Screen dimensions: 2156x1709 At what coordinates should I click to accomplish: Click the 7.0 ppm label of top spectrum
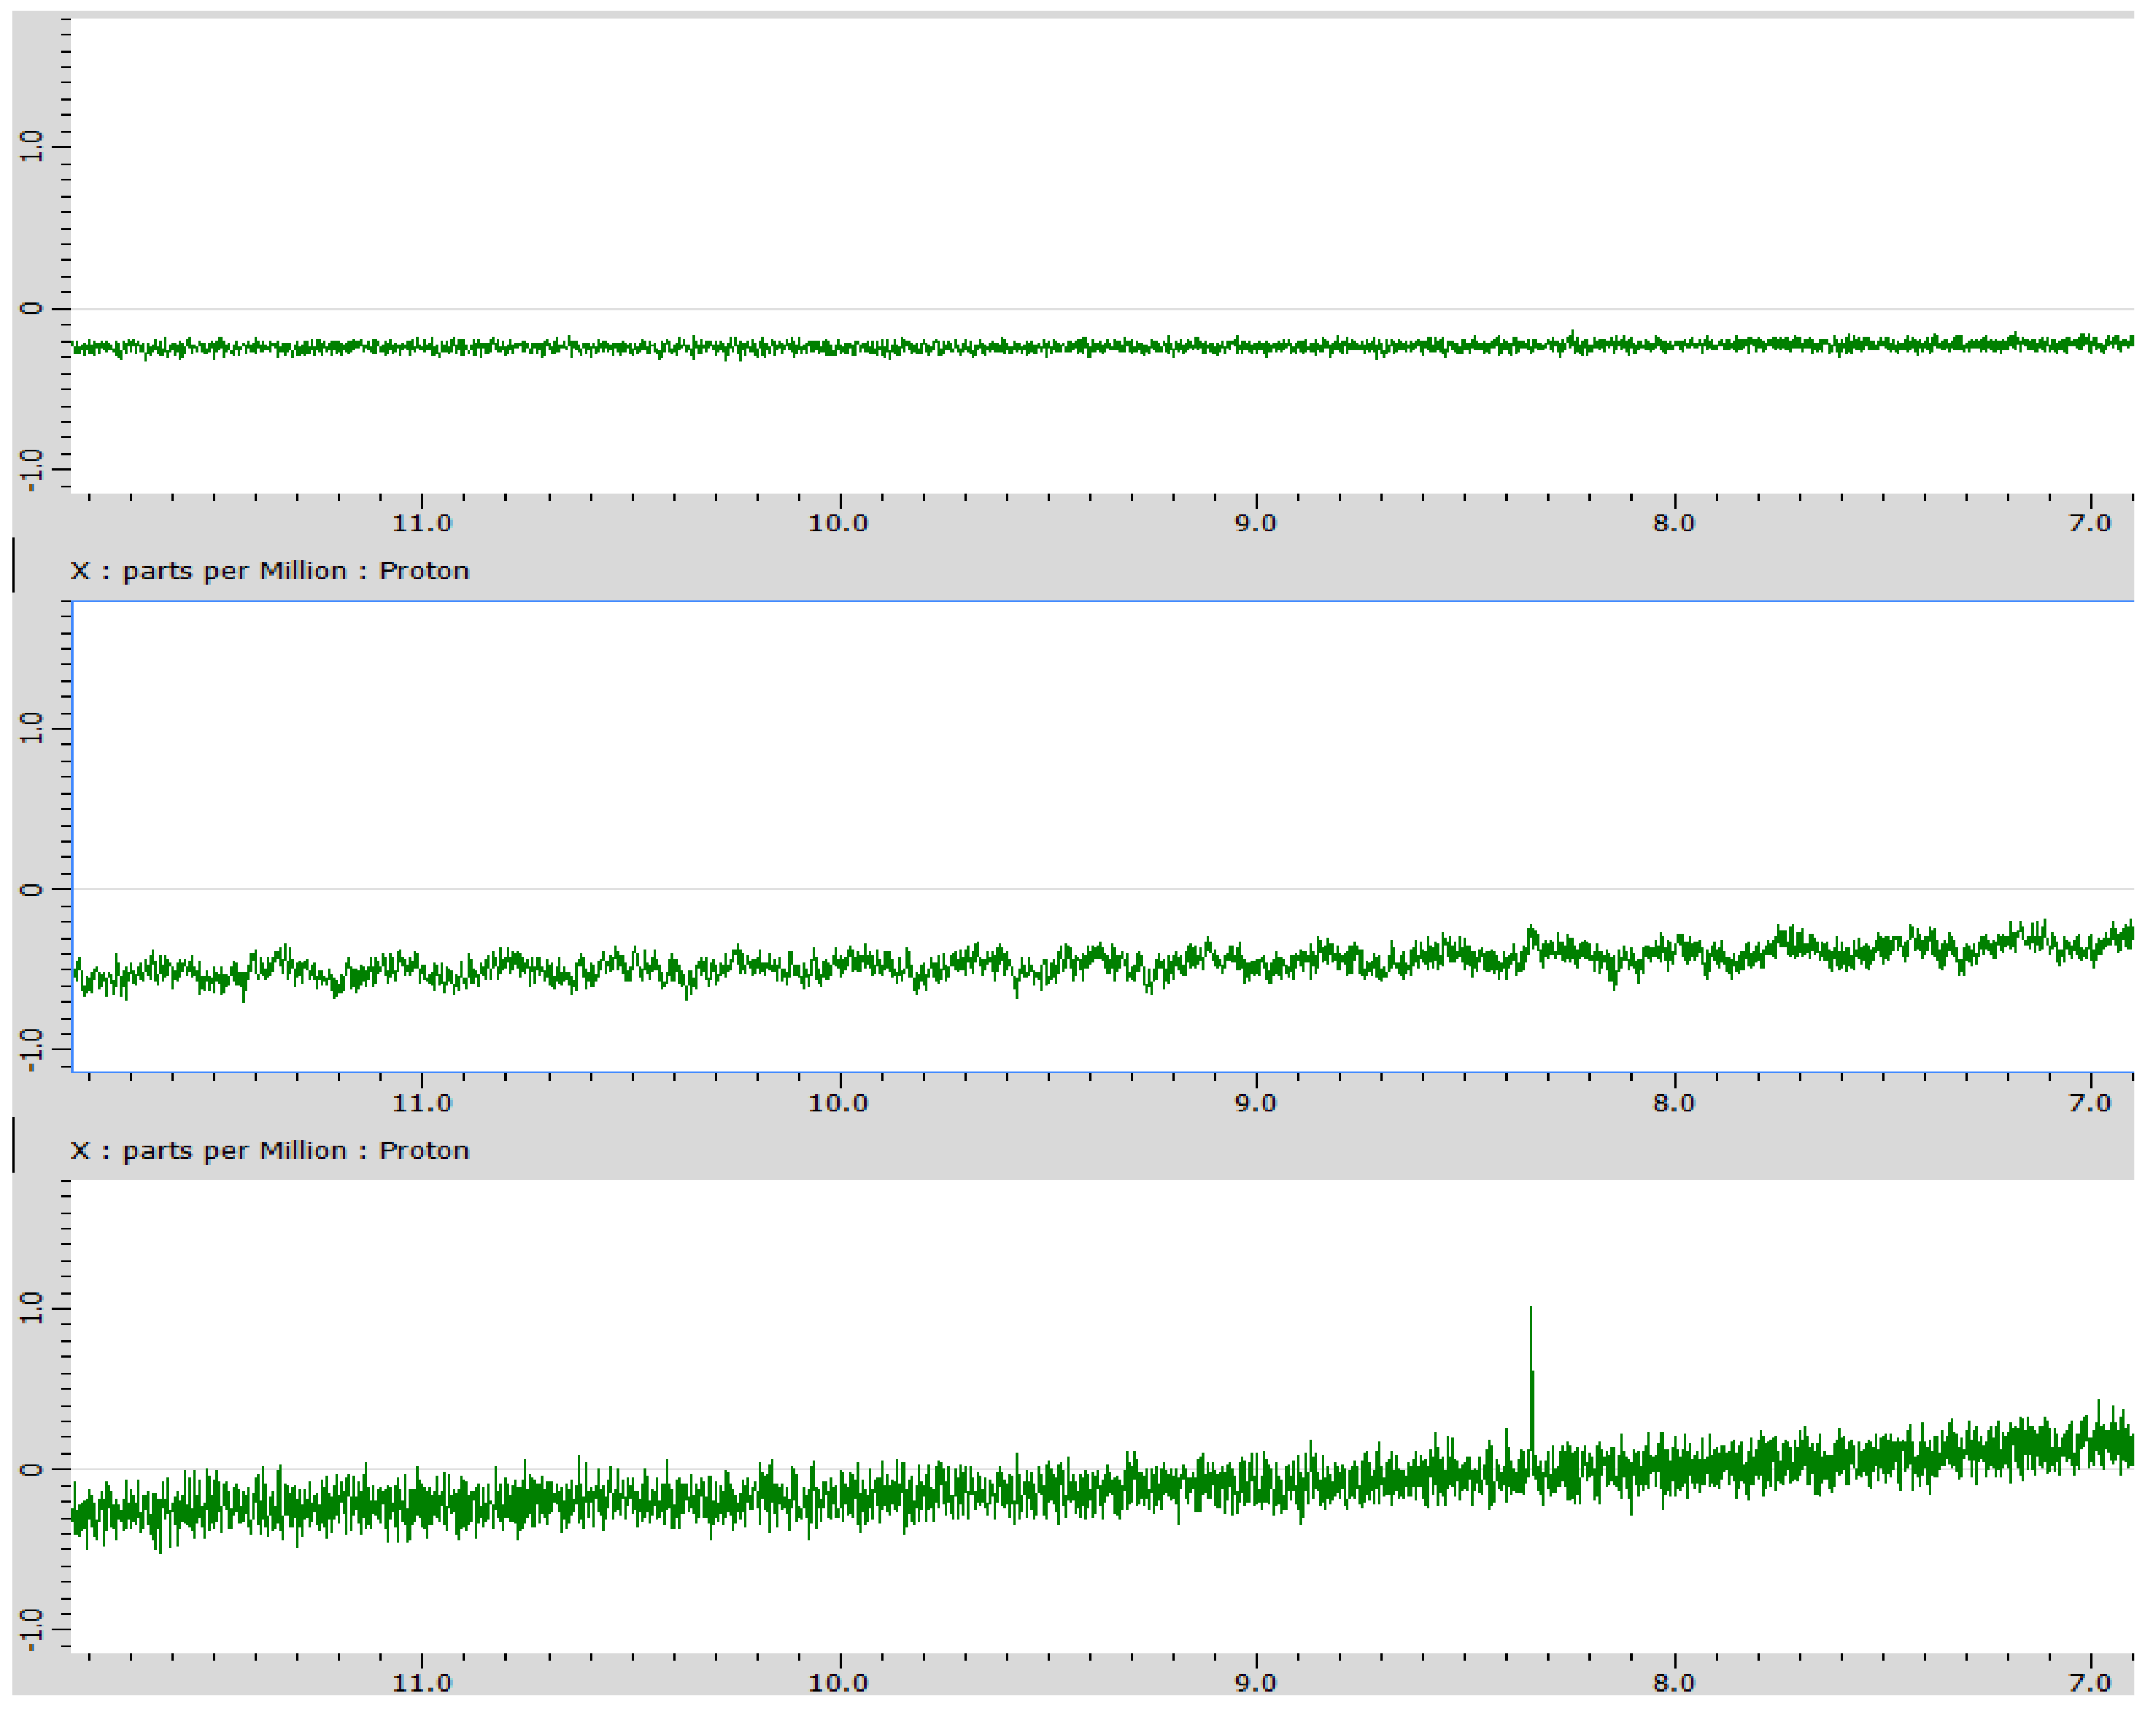coord(2090,523)
